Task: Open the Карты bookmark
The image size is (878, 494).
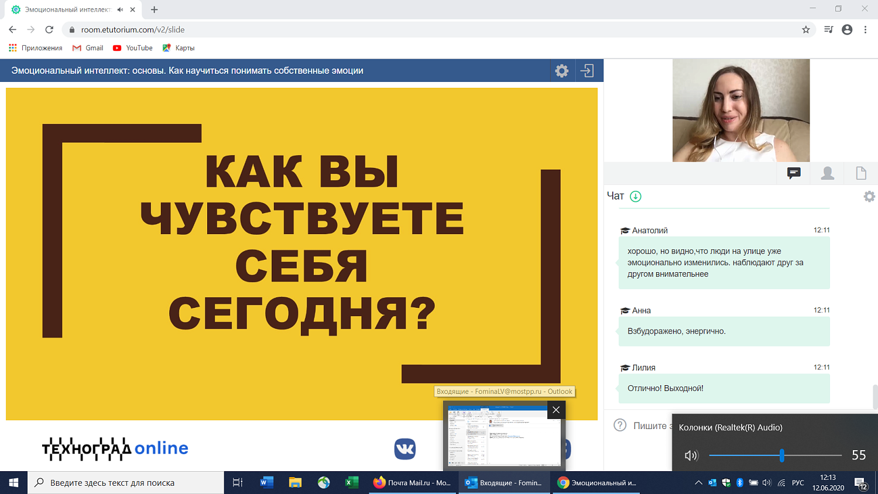Action: 179,48
